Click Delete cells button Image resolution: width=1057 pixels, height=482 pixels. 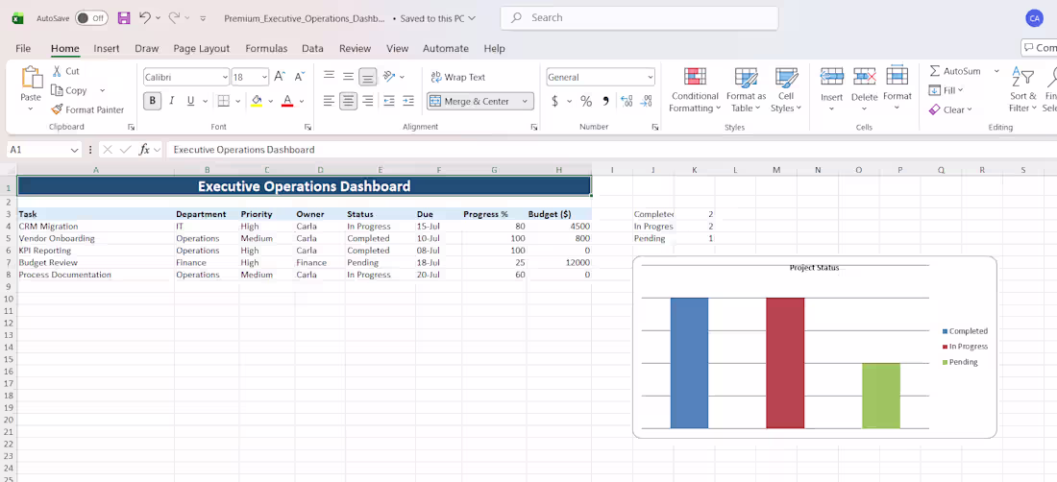pyautogui.click(x=864, y=89)
